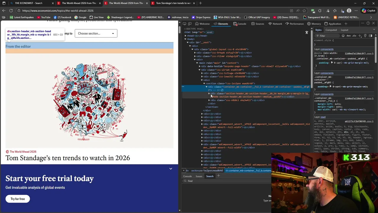Switch to the Console tab in DevTools
The height and width of the screenshot is (213, 378).
(x=239, y=24)
